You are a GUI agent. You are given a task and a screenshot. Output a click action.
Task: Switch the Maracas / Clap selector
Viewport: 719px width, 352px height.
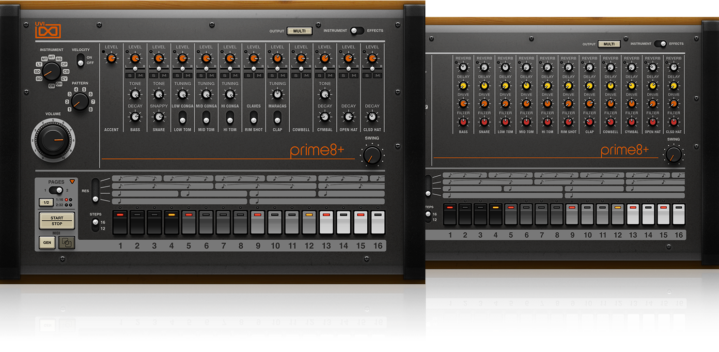click(277, 117)
